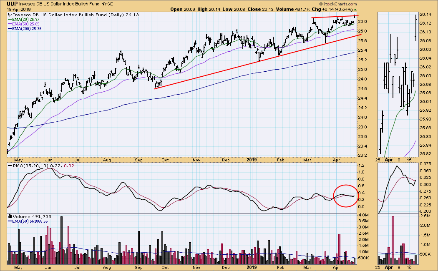438x271 pixels.
Task: Click the Dec label under volume panel
Action: 226,267
